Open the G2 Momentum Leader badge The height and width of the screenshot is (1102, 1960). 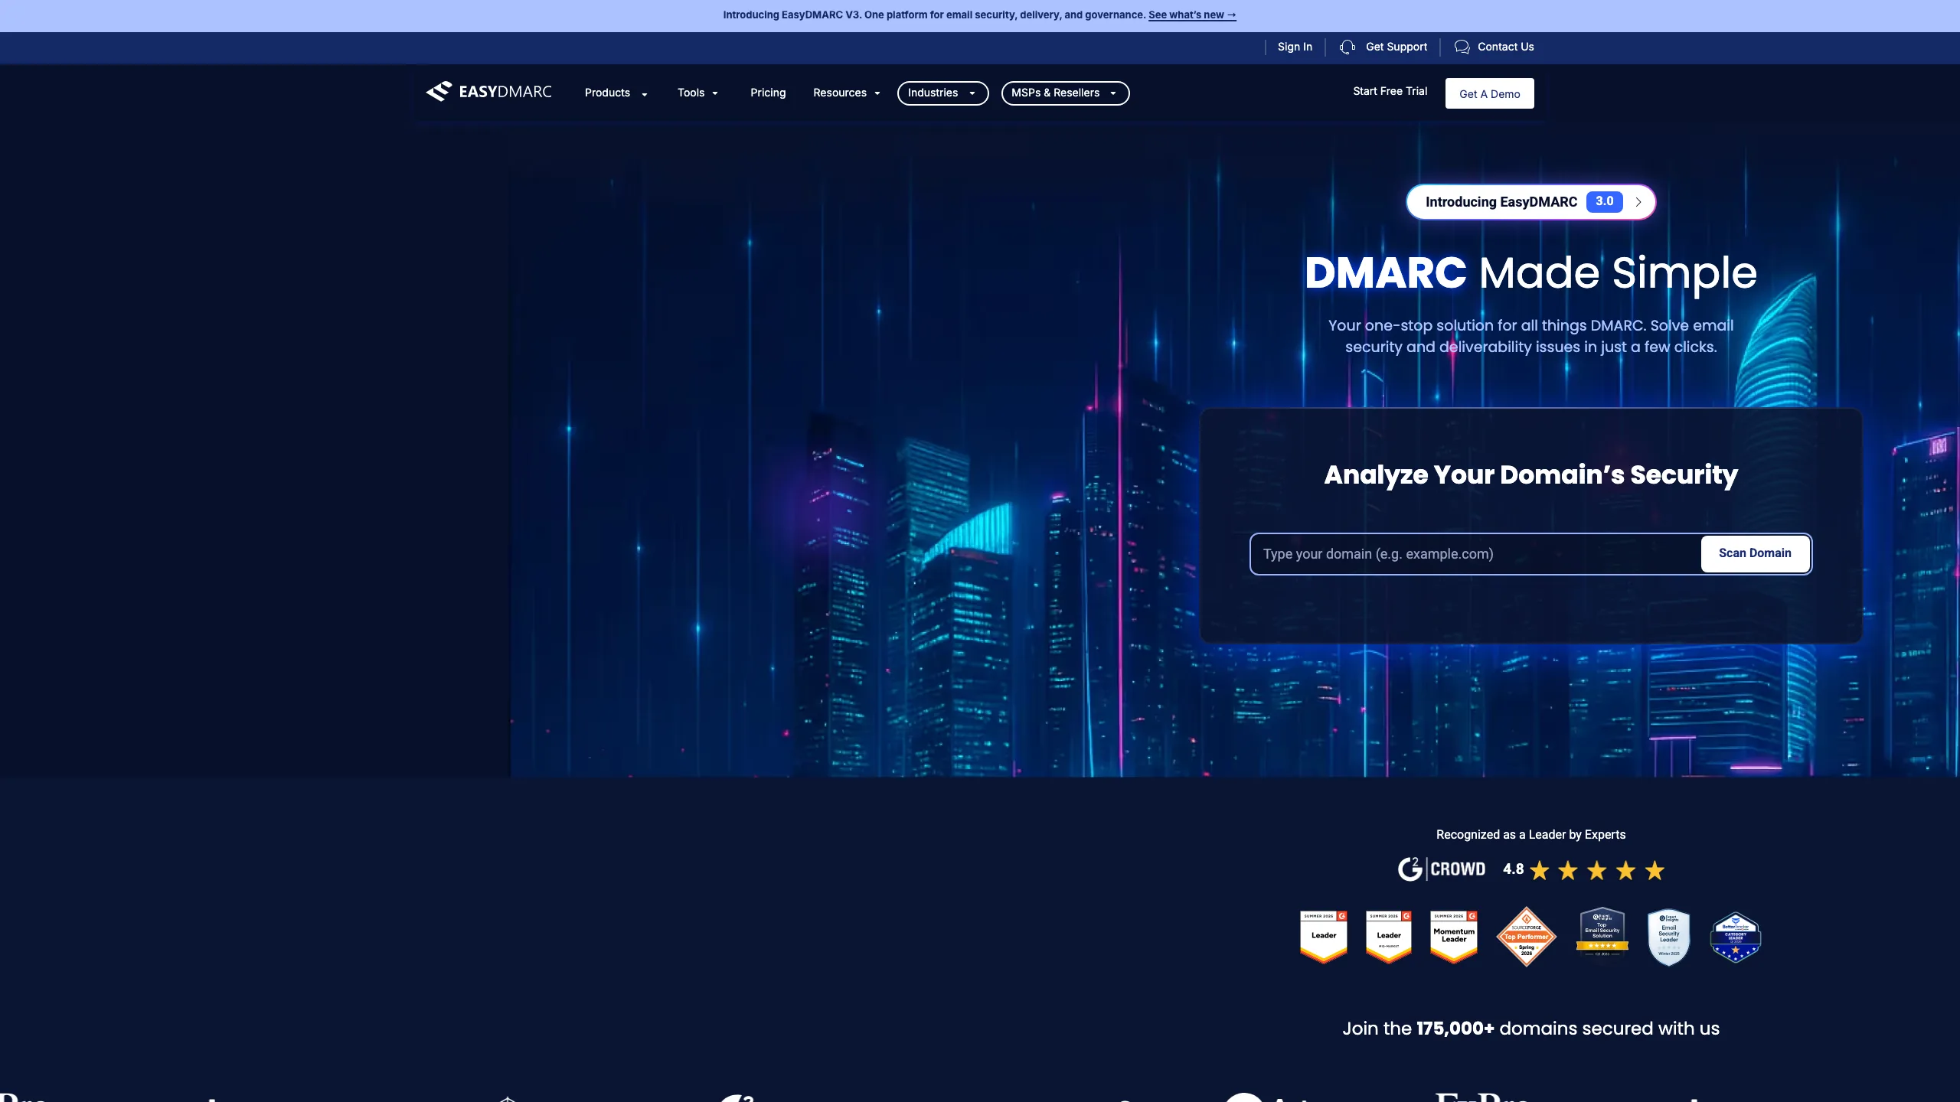(x=1454, y=937)
